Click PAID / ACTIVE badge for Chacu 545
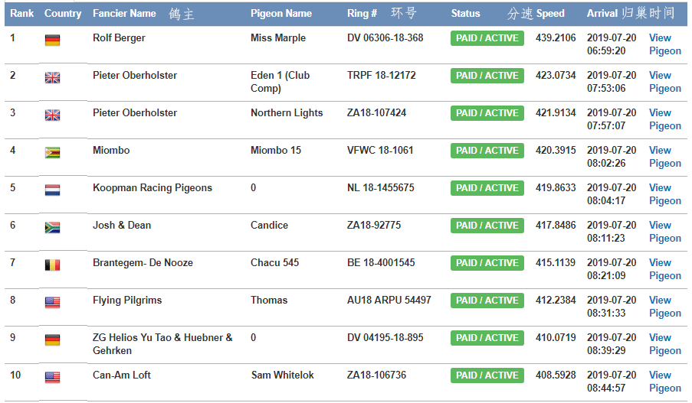The image size is (692, 403). pyautogui.click(x=487, y=263)
